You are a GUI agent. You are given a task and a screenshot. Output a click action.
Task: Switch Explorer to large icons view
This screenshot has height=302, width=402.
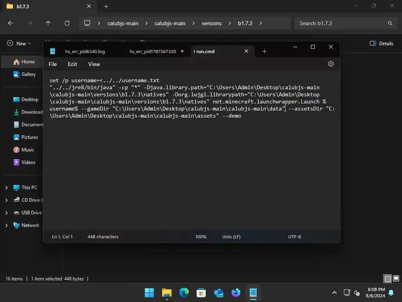click(x=396, y=278)
